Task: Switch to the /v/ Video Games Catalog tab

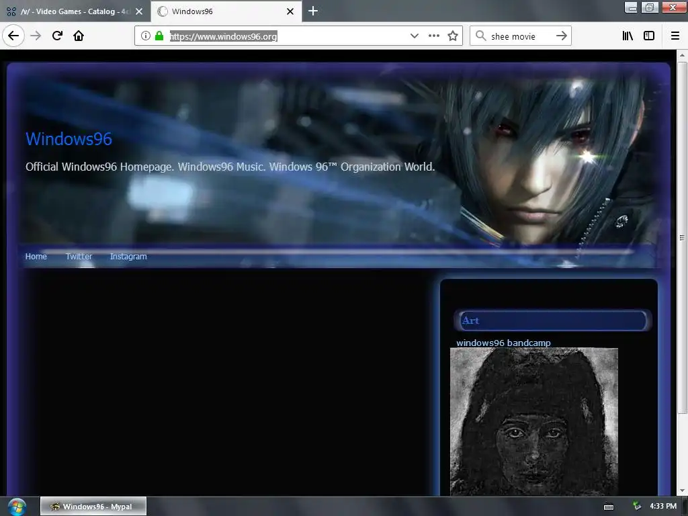Action: pyautogui.click(x=75, y=11)
